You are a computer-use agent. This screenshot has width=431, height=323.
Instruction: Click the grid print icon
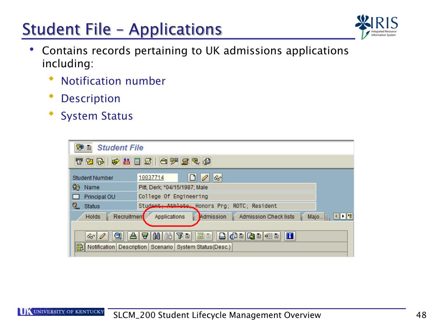[222, 236]
